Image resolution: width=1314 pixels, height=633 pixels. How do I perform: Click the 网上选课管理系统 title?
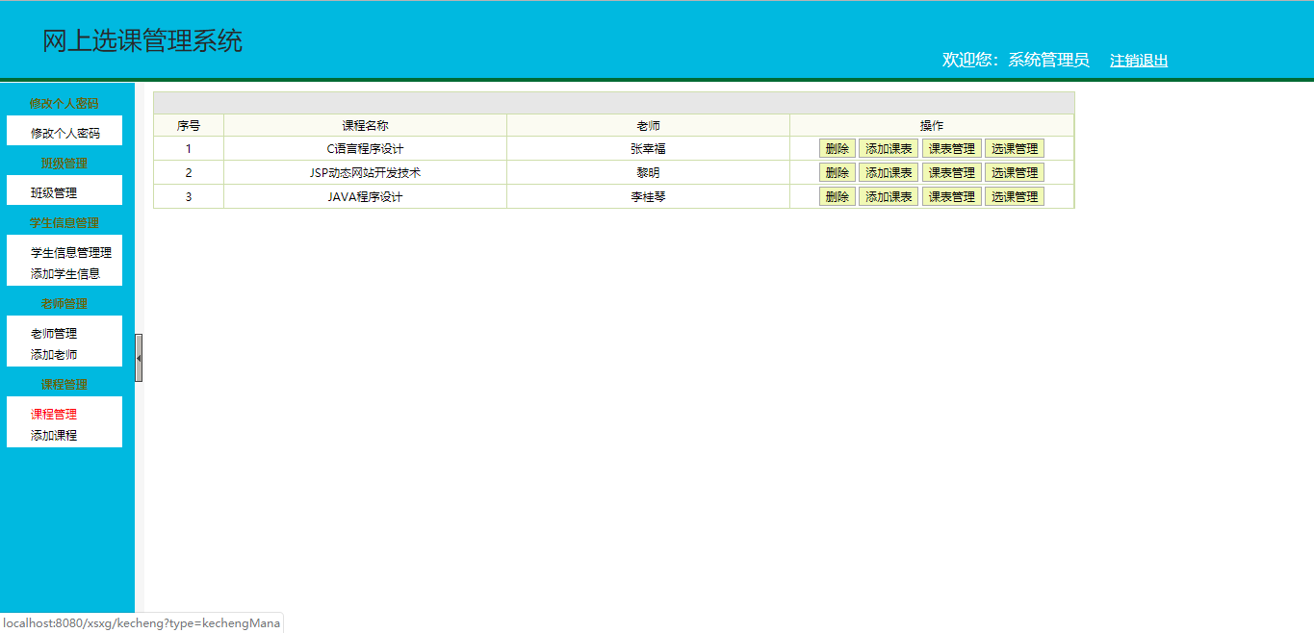point(142,41)
